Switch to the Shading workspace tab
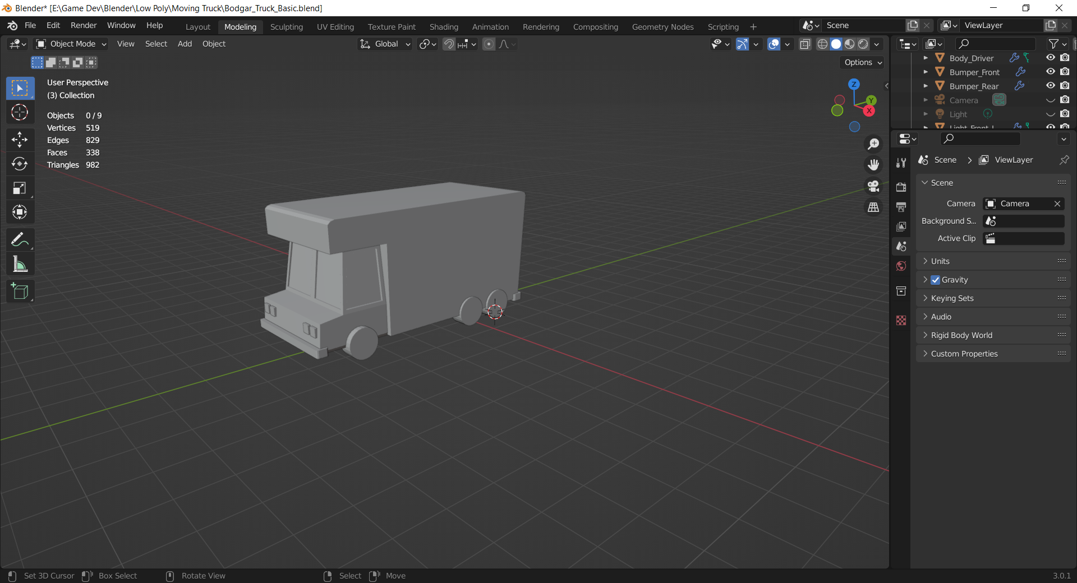 pyautogui.click(x=444, y=27)
